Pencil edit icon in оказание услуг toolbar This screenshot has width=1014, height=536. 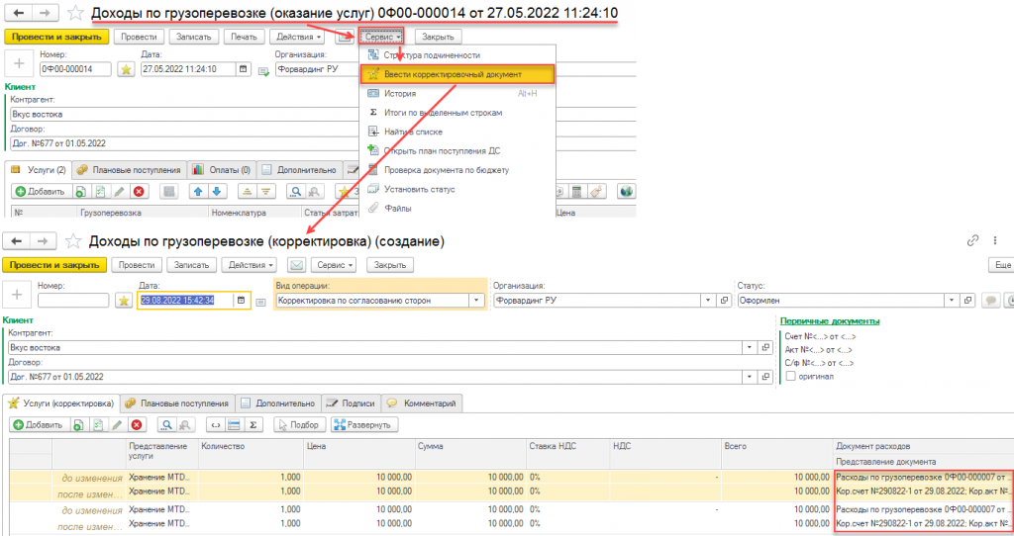(x=119, y=191)
